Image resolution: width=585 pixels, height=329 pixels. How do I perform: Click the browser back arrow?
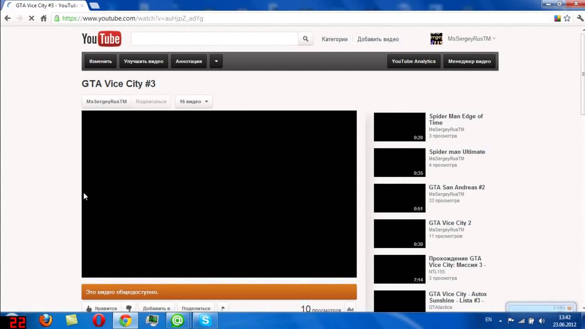(x=7, y=18)
